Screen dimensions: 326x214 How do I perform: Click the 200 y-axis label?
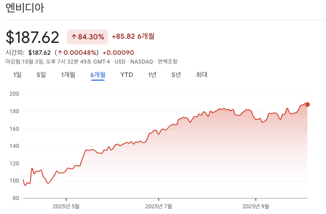[14, 94]
